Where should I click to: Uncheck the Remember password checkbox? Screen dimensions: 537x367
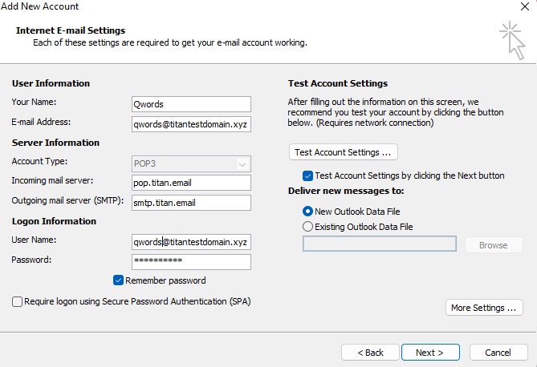(x=119, y=280)
